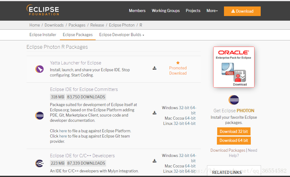The height and width of the screenshot is (177, 290).
Task: Click the orange Promoted Download star icon
Action: [178, 63]
